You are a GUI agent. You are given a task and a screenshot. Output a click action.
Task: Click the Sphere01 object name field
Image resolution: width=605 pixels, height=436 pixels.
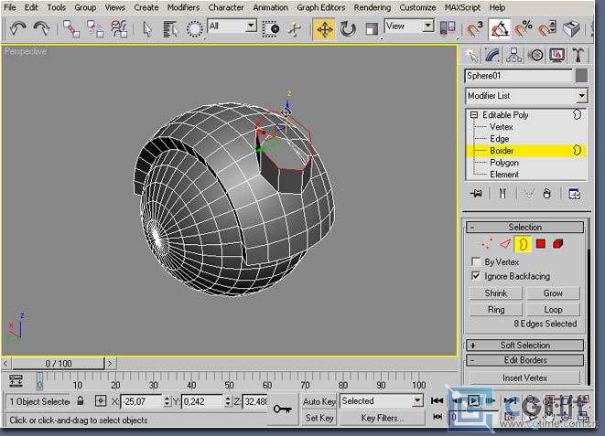pos(519,76)
